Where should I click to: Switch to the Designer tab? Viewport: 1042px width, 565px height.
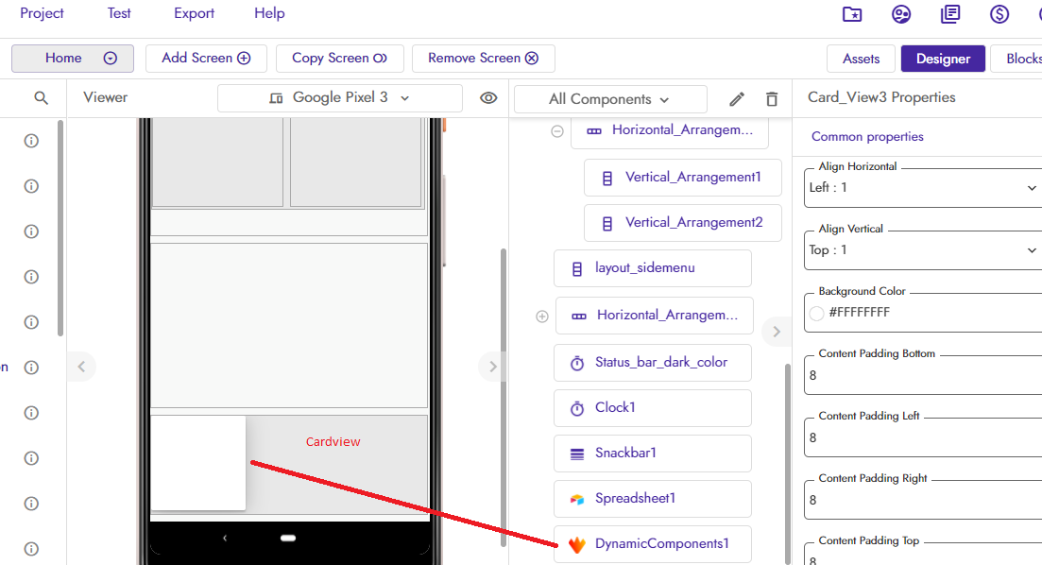pos(943,59)
